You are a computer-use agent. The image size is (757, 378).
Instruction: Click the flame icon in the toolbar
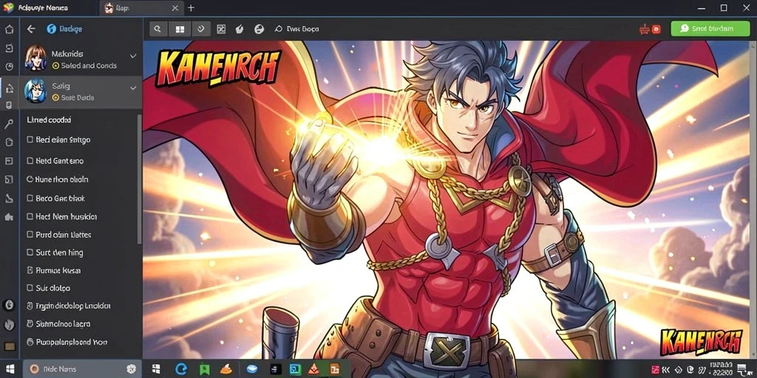[239, 29]
